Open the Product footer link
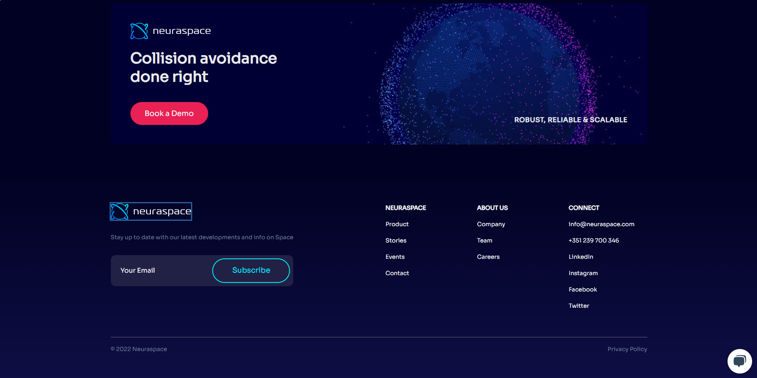The height and width of the screenshot is (378, 757). tap(397, 224)
